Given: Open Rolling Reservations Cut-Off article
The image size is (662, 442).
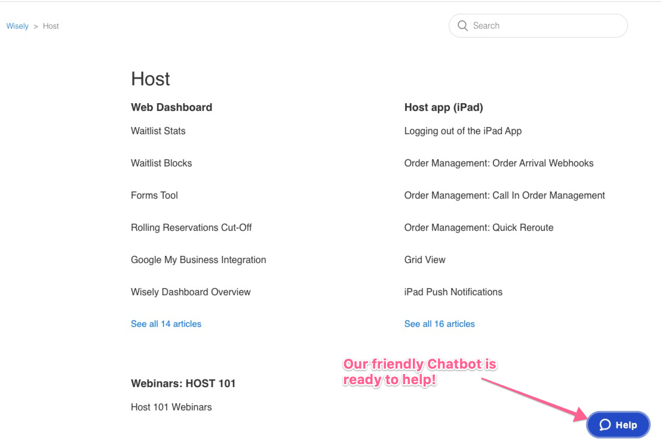Looking at the screenshot, I should 191,227.
